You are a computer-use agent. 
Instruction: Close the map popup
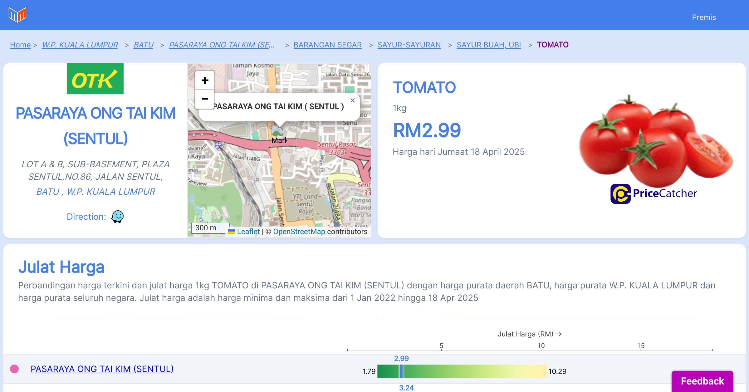click(x=352, y=100)
